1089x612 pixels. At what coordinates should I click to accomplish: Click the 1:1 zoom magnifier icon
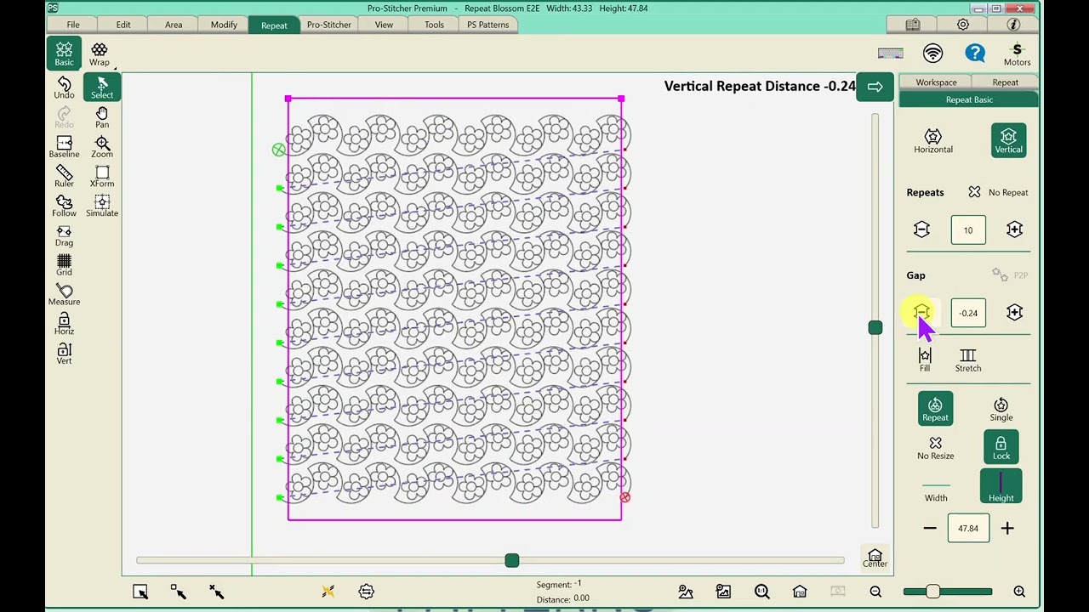761,592
